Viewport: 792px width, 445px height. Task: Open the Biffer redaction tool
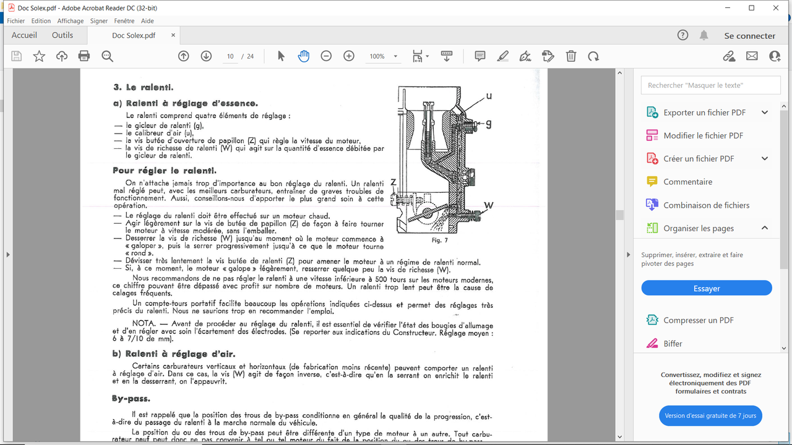click(673, 344)
